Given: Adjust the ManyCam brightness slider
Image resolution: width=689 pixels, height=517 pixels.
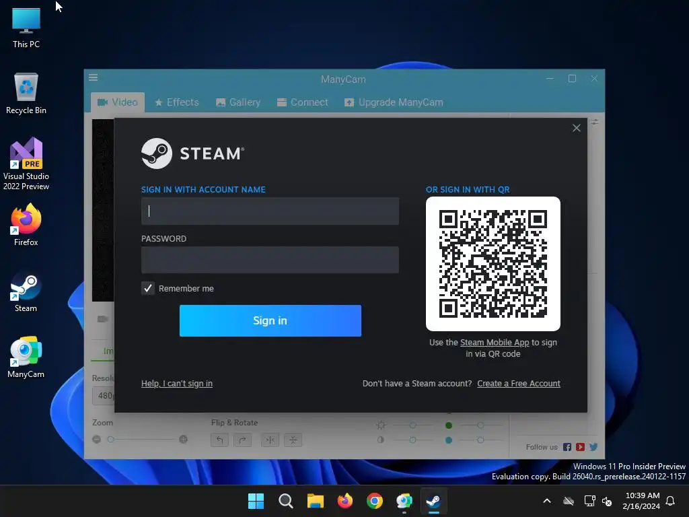Looking at the screenshot, I should point(412,425).
